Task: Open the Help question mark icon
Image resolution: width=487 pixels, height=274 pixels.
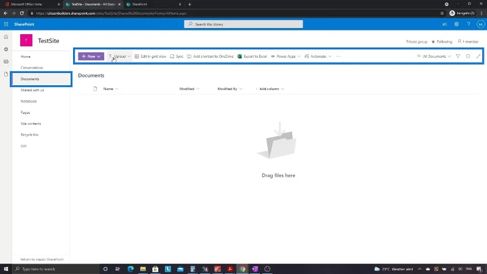Action: [x=468, y=24]
